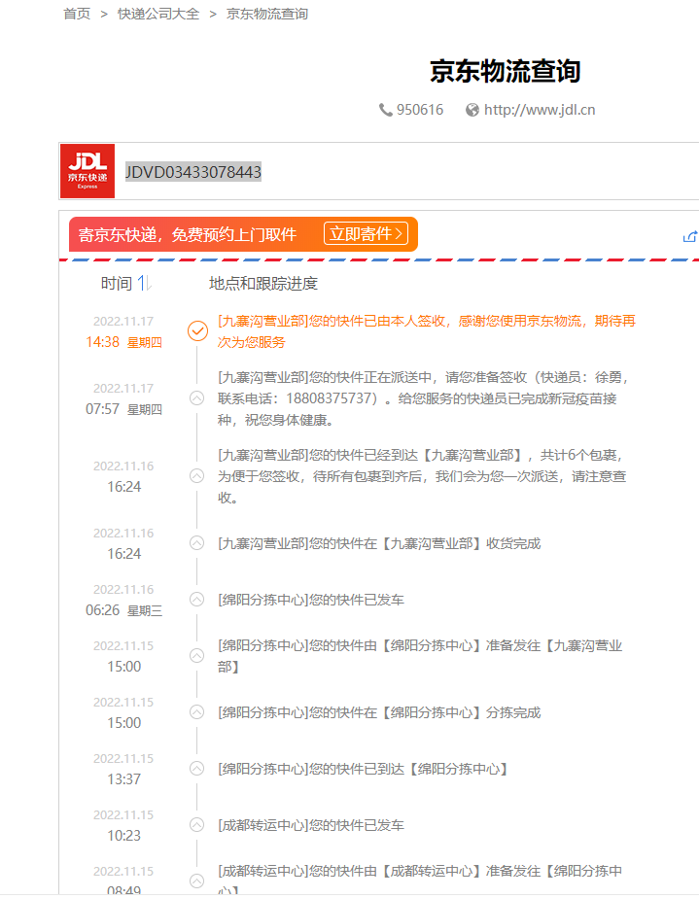Click the 06:26 星期三 timestamp
The height and width of the screenshot is (898, 699).
(123, 610)
